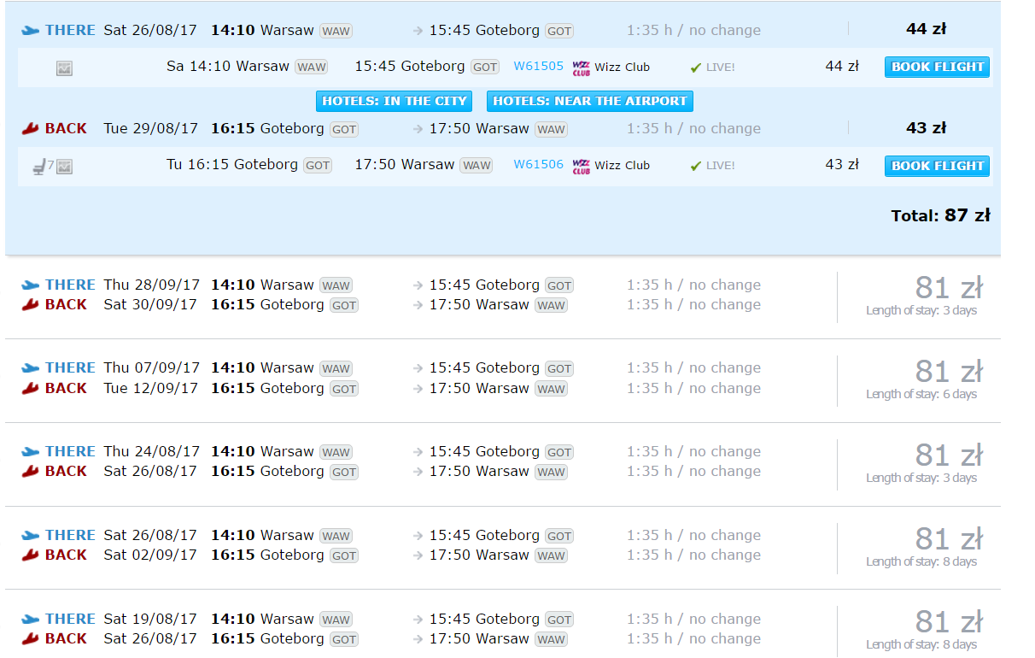Click the 'Total: 87 zł' amount
The height and width of the screenshot is (658, 1035).
[x=941, y=215]
